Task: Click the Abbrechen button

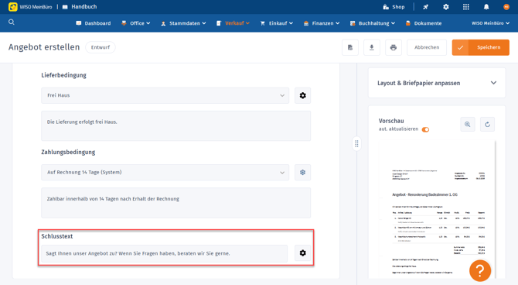Action: point(427,48)
